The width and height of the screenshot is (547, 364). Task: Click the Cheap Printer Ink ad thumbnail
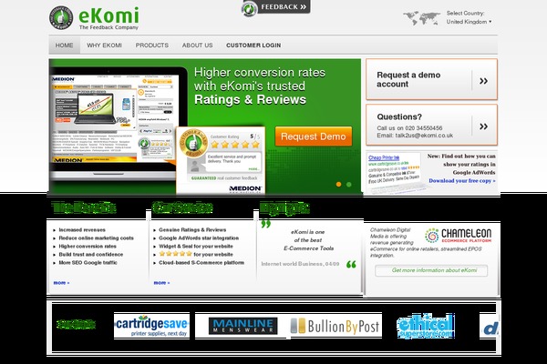pyautogui.click(x=394, y=171)
